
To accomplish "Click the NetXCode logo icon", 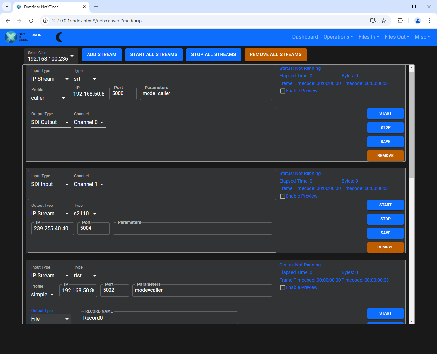I will [x=11, y=37].
